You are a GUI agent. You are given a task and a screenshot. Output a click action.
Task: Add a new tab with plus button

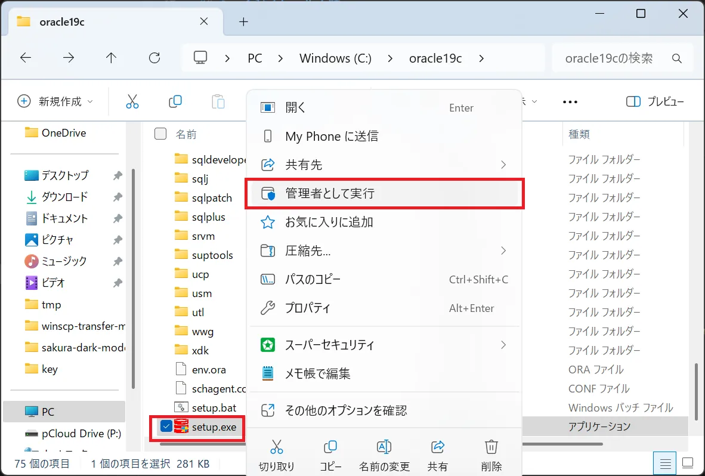(244, 21)
